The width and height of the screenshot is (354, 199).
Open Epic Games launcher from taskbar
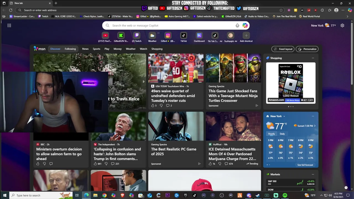186,195
